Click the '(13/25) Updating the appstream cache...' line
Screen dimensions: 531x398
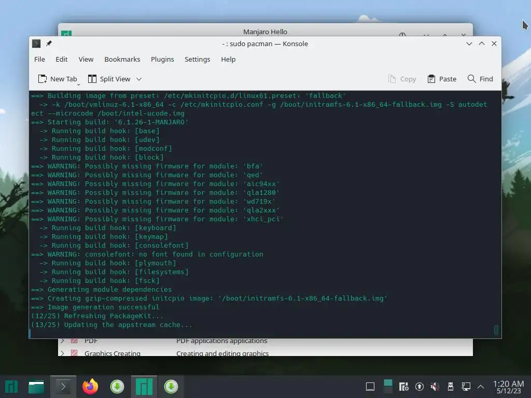pyautogui.click(x=111, y=324)
